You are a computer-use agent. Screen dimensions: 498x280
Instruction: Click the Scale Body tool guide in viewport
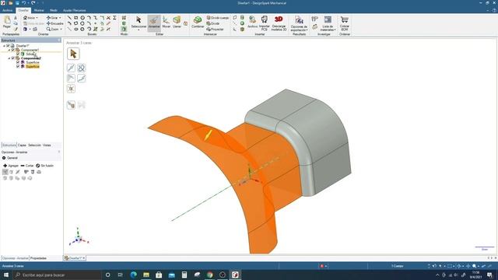point(71,89)
